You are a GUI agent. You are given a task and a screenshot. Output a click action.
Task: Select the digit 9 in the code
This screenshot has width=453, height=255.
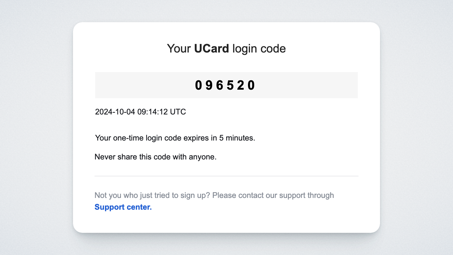coord(209,85)
